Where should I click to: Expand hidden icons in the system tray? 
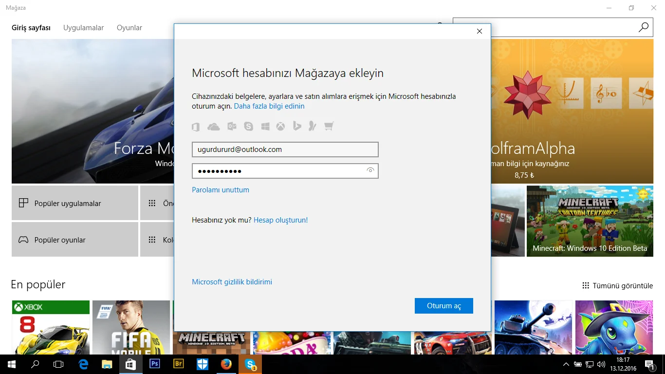coord(565,364)
